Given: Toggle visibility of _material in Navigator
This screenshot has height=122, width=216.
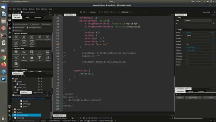Looking at the screenshot, I should click(x=42, y=84).
